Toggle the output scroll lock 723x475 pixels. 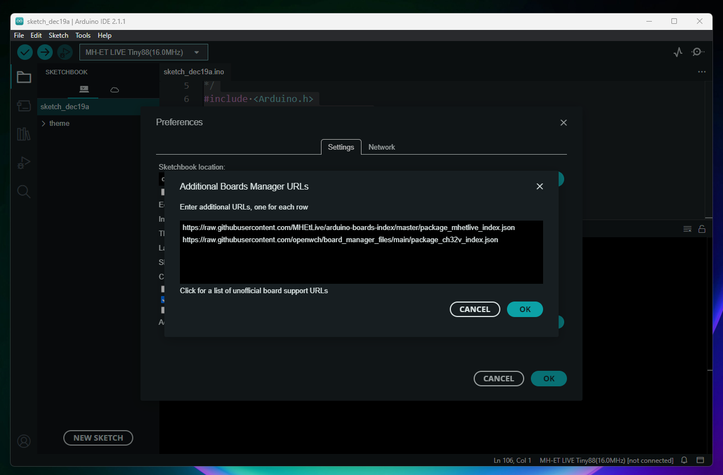pyautogui.click(x=702, y=229)
